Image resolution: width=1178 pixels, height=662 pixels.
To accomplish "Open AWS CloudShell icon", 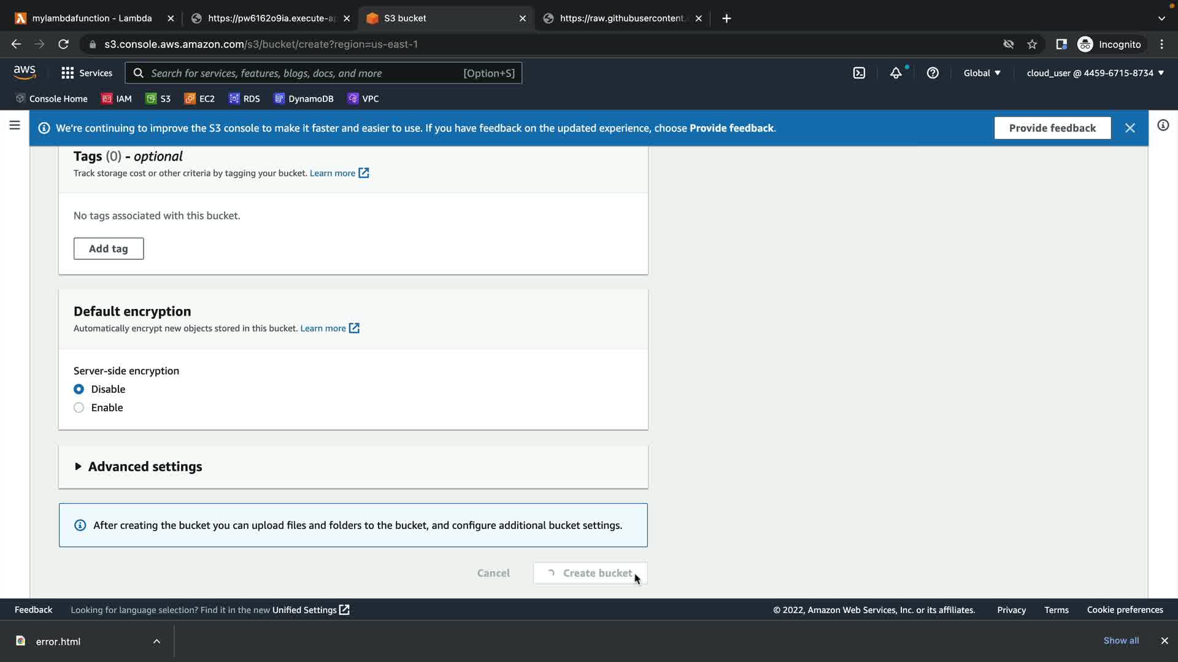I will click(859, 73).
